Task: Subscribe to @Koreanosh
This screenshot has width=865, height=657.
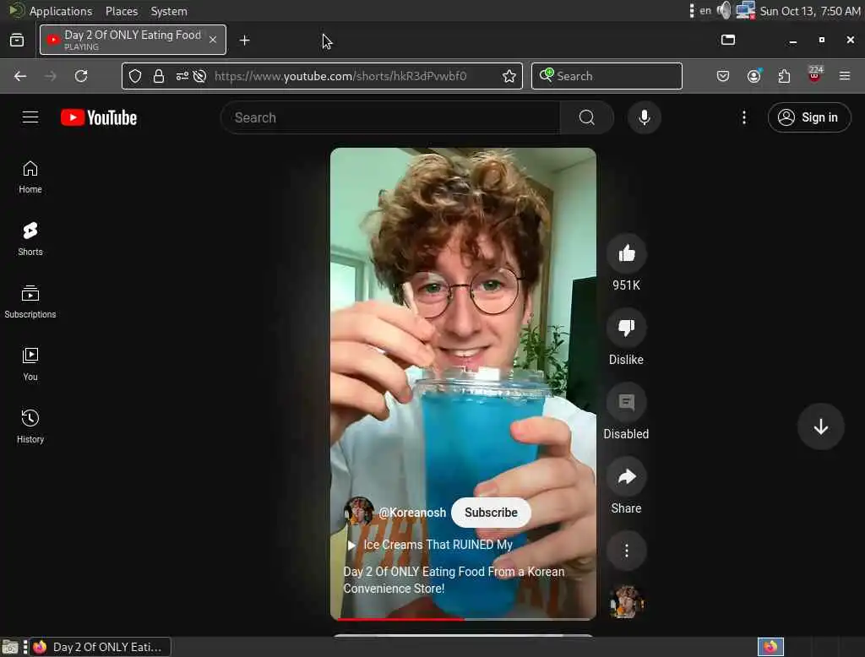Action: (x=491, y=513)
